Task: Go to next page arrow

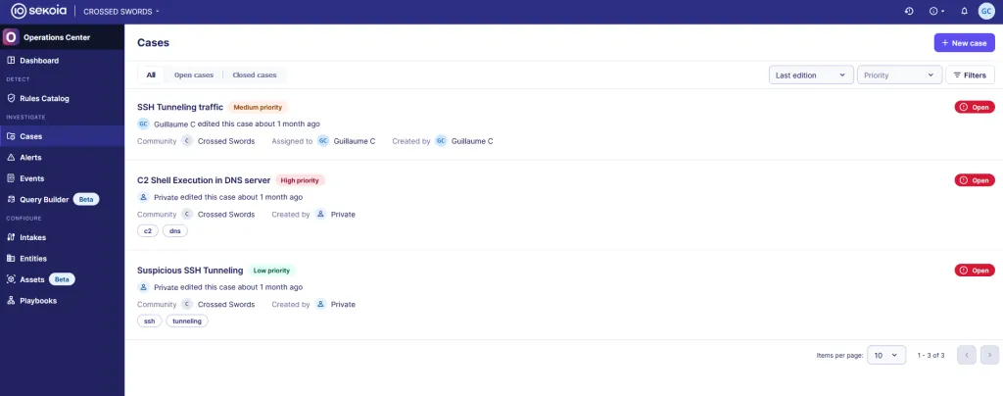Action: coord(989,355)
